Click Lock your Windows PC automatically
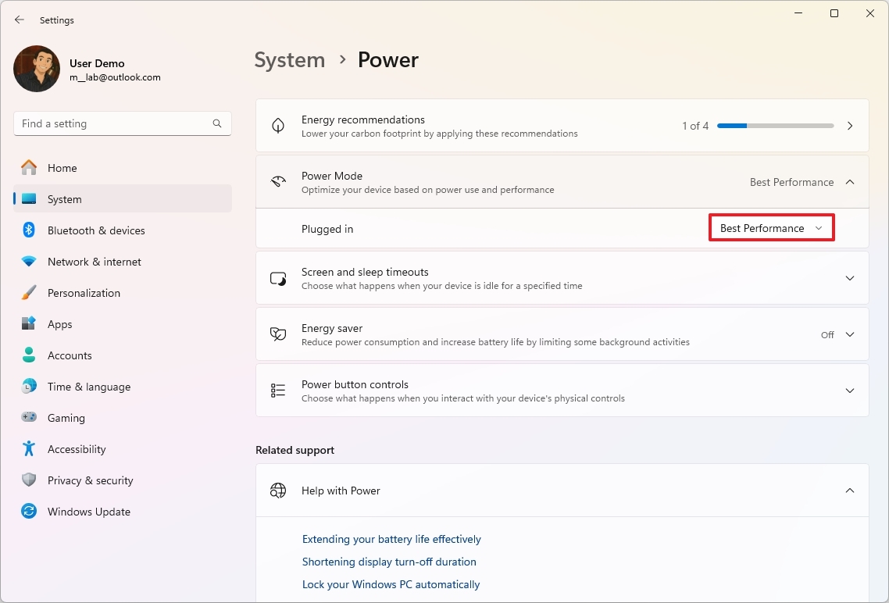 (x=391, y=584)
